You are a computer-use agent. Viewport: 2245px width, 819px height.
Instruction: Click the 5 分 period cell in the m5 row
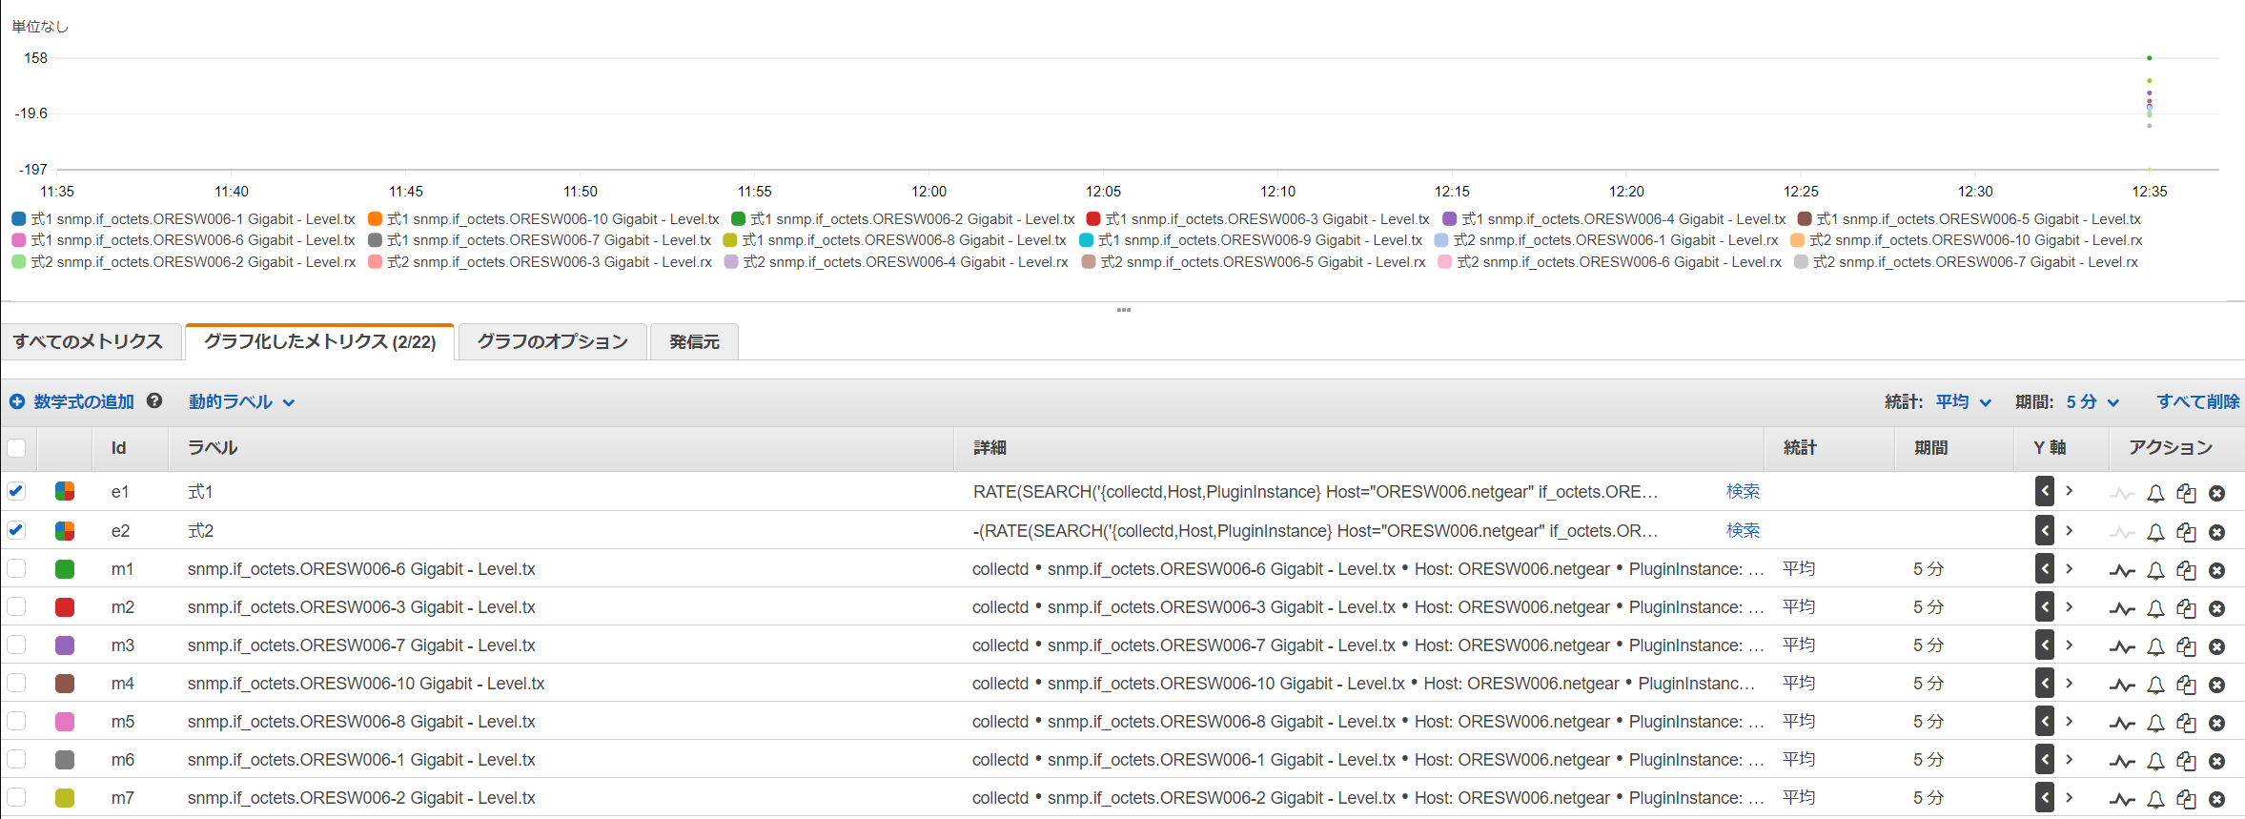click(1928, 722)
